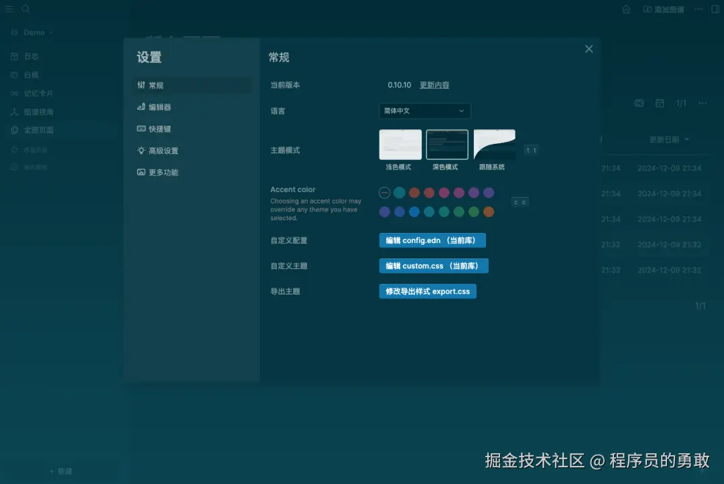Click the 编辑 config.edn button
This screenshot has width=724, height=484.
point(432,240)
